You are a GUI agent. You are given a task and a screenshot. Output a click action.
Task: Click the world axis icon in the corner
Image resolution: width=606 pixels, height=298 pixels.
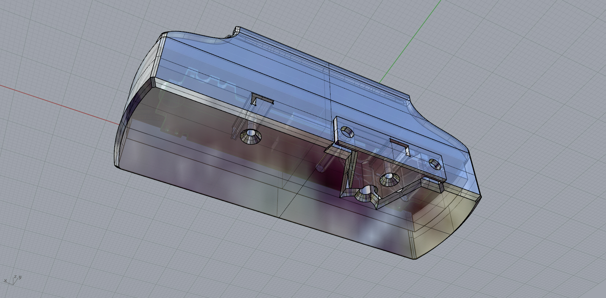13,280
